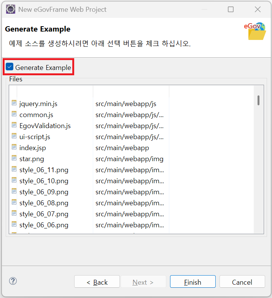Click the eGov folder logo icon
This screenshot has width=272, height=298.
click(255, 31)
